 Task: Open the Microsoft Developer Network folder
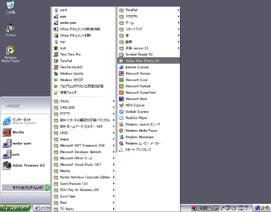(84, 152)
